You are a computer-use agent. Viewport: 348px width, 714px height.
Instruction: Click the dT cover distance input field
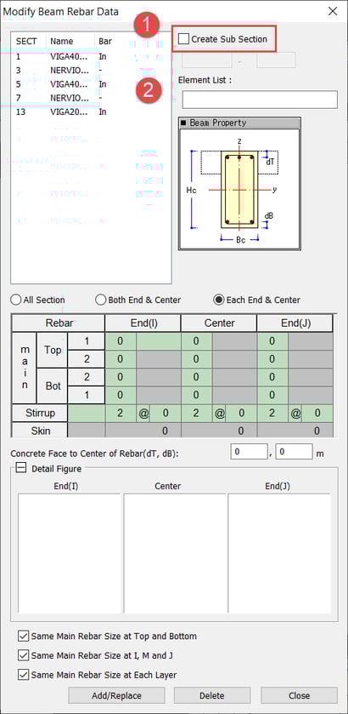pyautogui.click(x=249, y=452)
